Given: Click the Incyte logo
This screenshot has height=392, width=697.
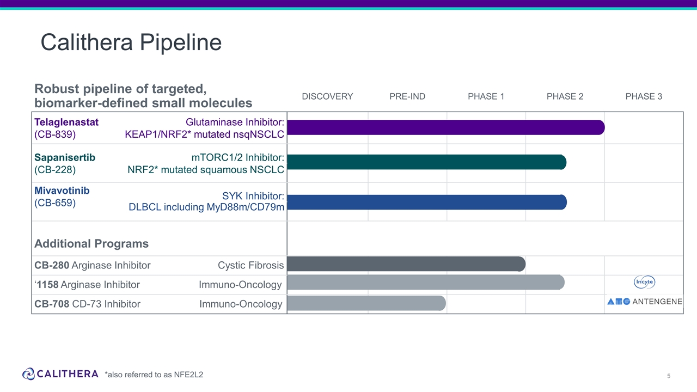Looking at the screenshot, I should pos(644,282).
